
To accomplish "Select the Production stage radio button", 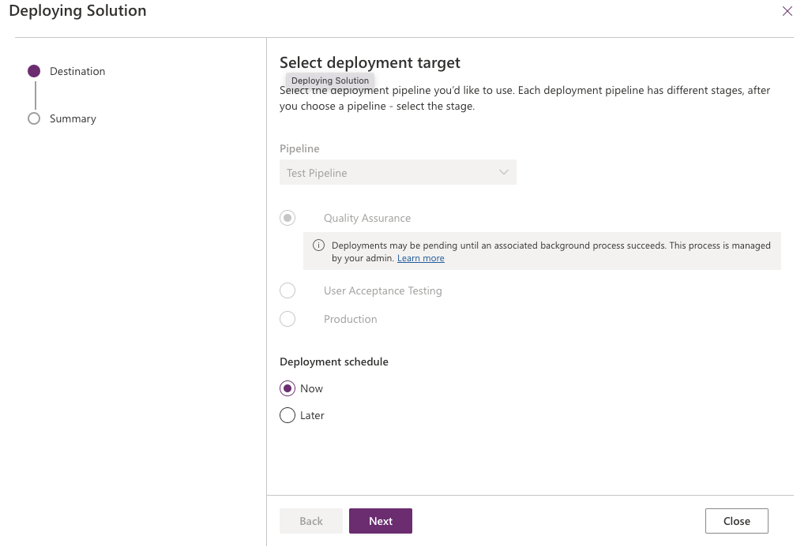I will 287,319.
